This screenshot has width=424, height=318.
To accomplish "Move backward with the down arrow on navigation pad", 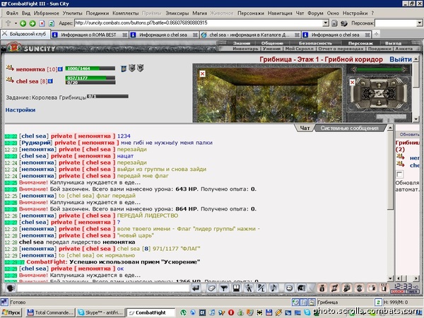I will [x=379, y=103].
